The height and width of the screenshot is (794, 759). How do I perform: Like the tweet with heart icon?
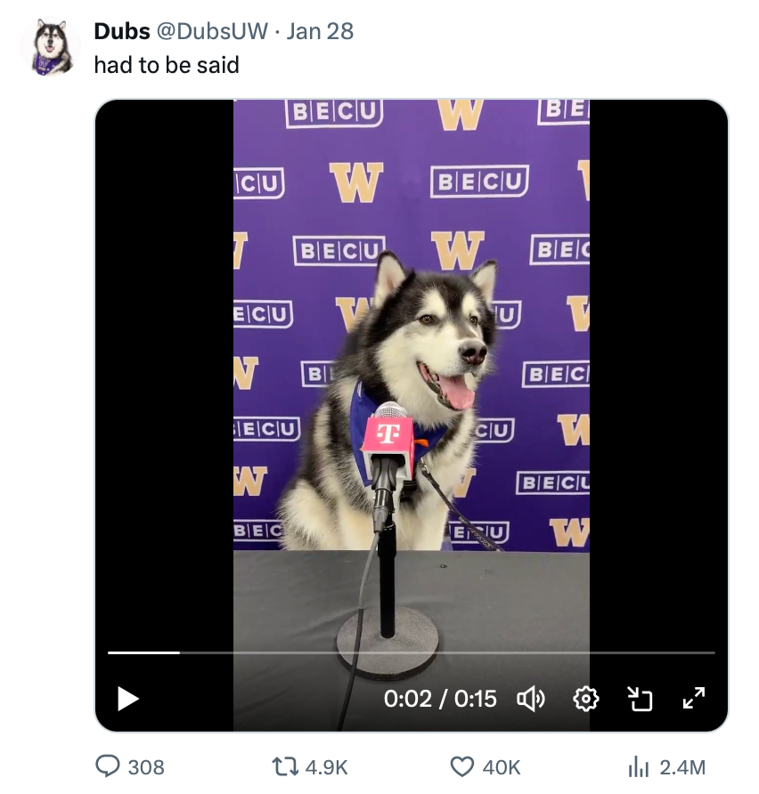461,767
